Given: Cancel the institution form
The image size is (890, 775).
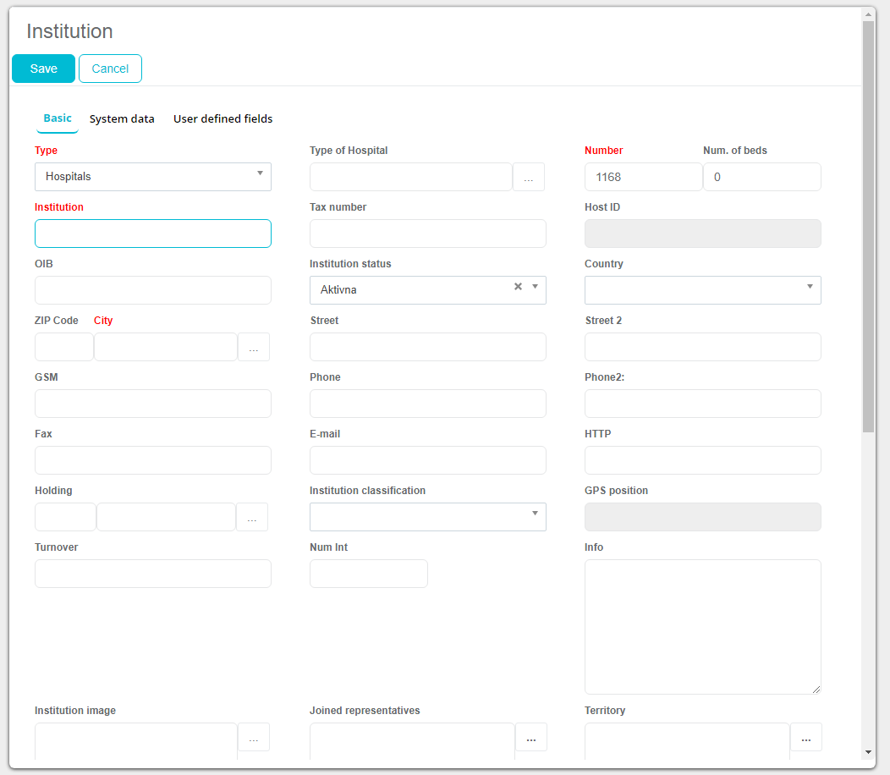Looking at the screenshot, I should (110, 69).
